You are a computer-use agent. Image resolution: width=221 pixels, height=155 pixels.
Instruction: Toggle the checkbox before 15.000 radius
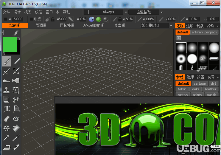pyautogui.click(x=5, y=19)
